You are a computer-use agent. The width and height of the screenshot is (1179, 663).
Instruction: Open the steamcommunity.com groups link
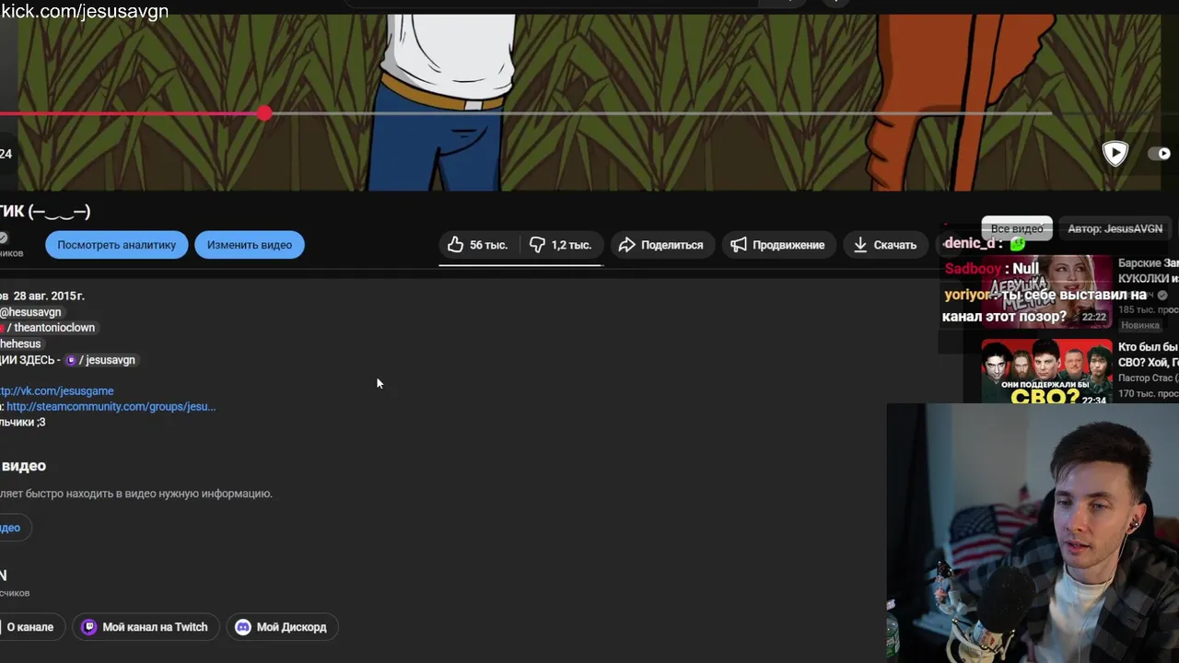[x=111, y=406]
